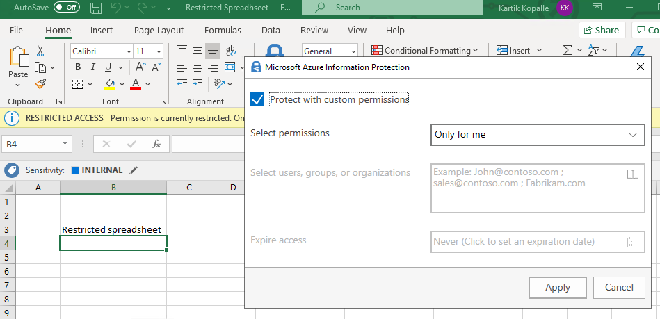Image resolution: width=660 pixels, height=319 pixels.
Task: Click the Orientation text angle icon
Action: pyautogui.click(x=218, y=84)
